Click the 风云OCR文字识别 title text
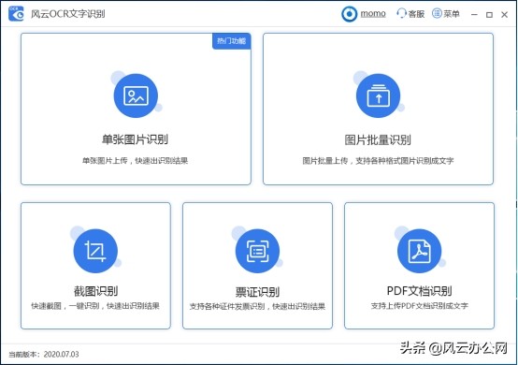Image resolution: width=518 pixels, height=365 pixels. point(67,14)
